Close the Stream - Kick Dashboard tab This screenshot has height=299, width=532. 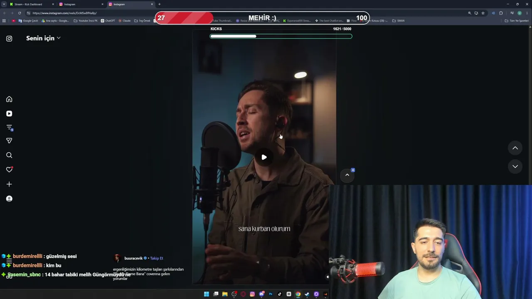pyautogui.click(x=53, y=4)
